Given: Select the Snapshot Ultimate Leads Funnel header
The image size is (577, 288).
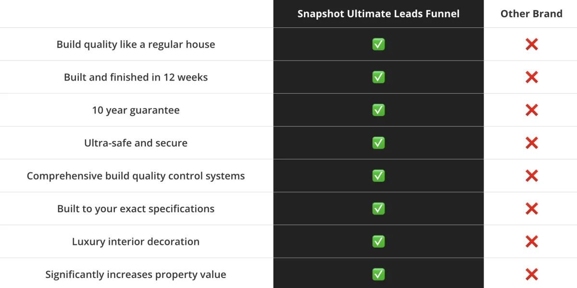Looking at the screenshot, I should click(378, 13).
